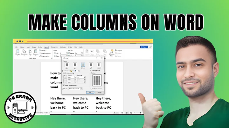The height and width of the screenshot is (128, 229).
Task: Click the Columns dialog help question mark
Action: click(97, 58)
